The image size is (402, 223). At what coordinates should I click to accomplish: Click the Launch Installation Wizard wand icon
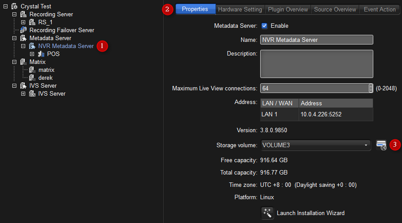267,213
